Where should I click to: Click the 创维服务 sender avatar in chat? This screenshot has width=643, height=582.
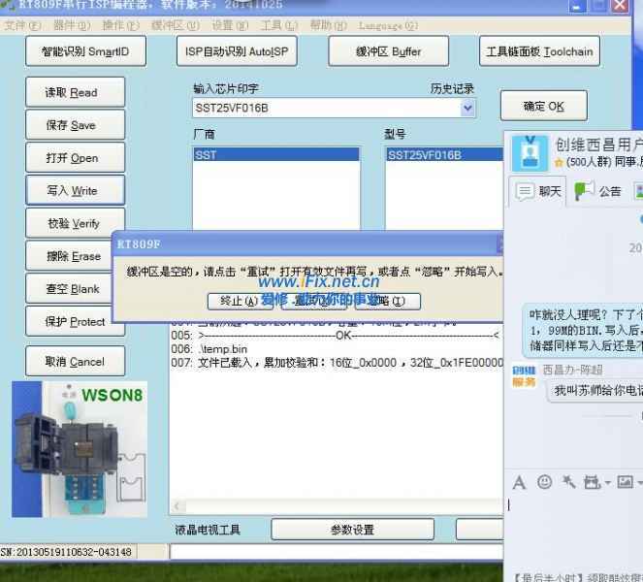(524, 376)
